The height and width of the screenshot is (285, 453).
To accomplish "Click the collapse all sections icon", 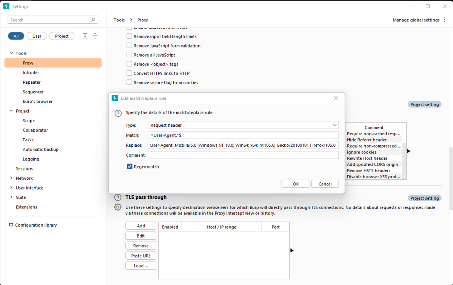I will pyautogui.click(x=95, y=36).
